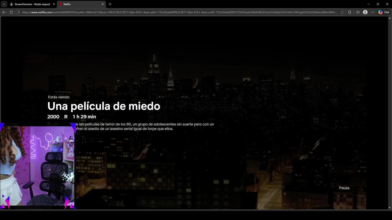The height and width of the screenshot is (220, 392).
Task: Open the tab search dropdown arrow
Action: (x=4, y=4)
